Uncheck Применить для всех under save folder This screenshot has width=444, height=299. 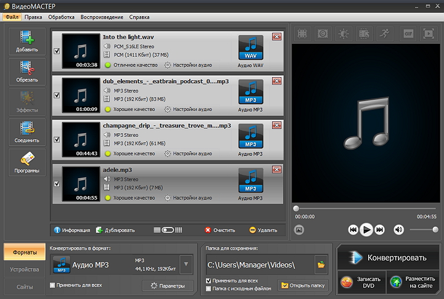click(x=208, y=281)
